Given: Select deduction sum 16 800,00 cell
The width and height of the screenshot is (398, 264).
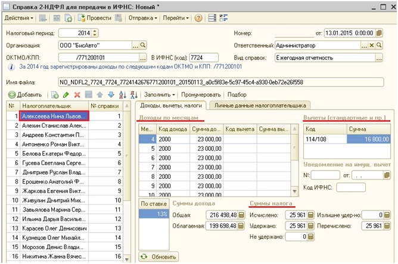Looking at the screenshot, I should click(x=369, y=139).
